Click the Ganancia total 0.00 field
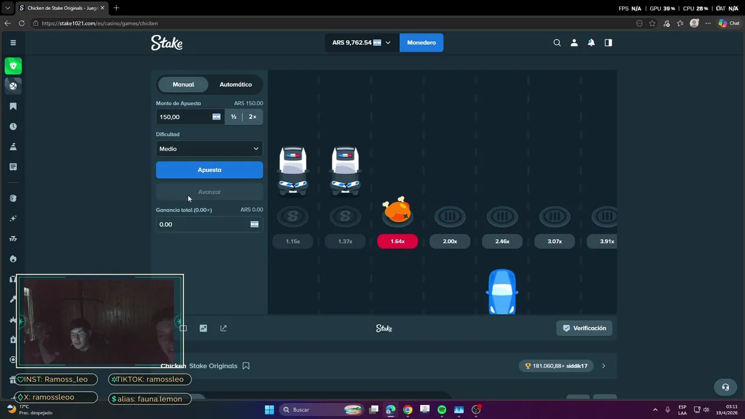 [x=210, y=224]
